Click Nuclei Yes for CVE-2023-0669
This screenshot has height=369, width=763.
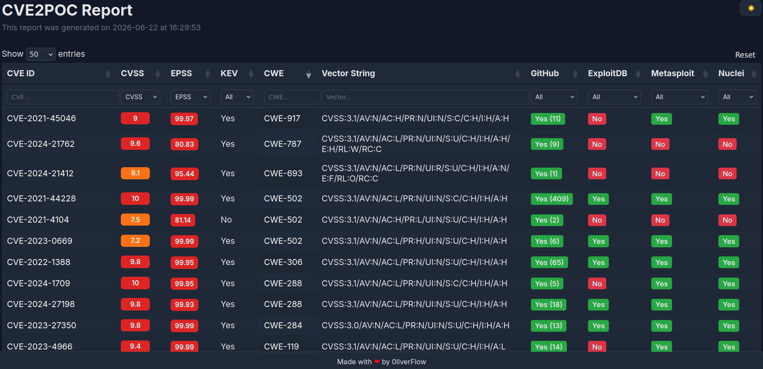[729, 241]
